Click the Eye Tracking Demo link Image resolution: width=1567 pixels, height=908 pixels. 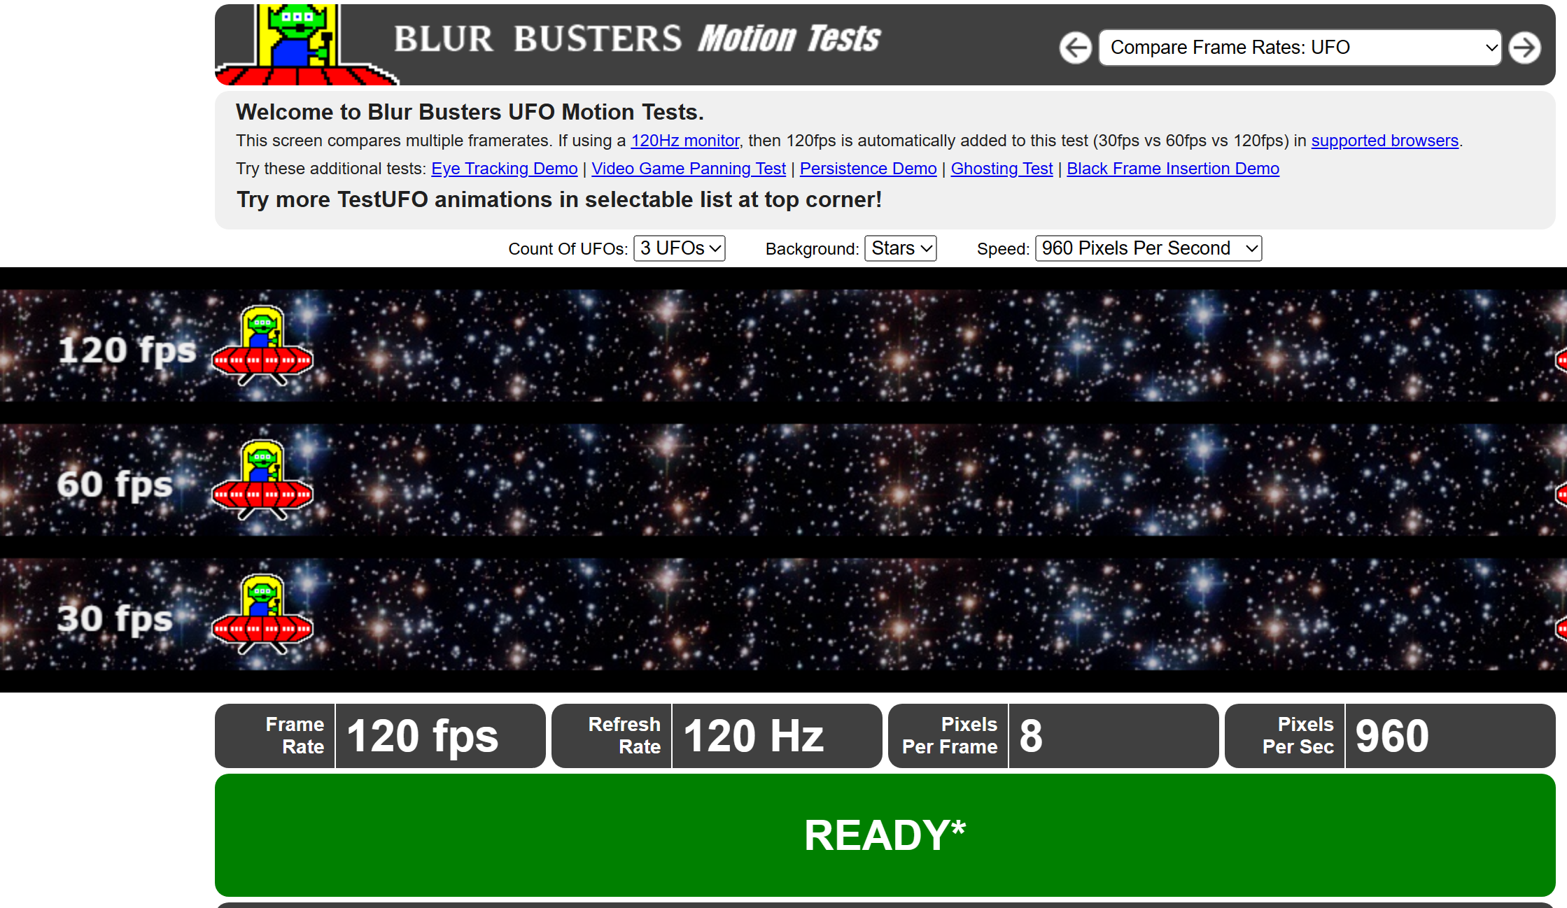504,169
